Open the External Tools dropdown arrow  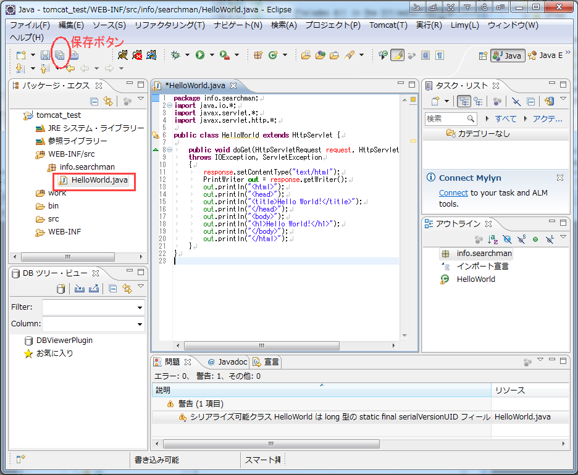click(x=237, y=56)
